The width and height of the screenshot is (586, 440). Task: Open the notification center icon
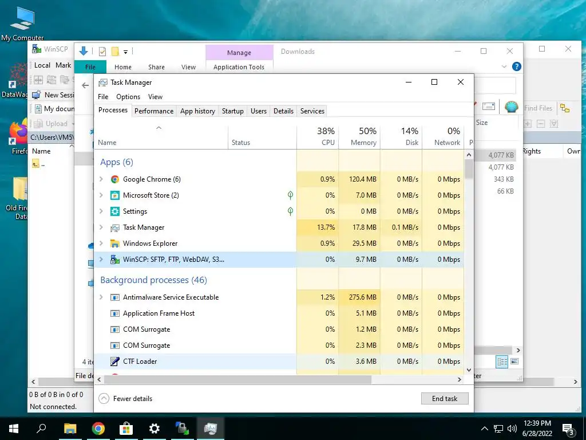(568, 429)
